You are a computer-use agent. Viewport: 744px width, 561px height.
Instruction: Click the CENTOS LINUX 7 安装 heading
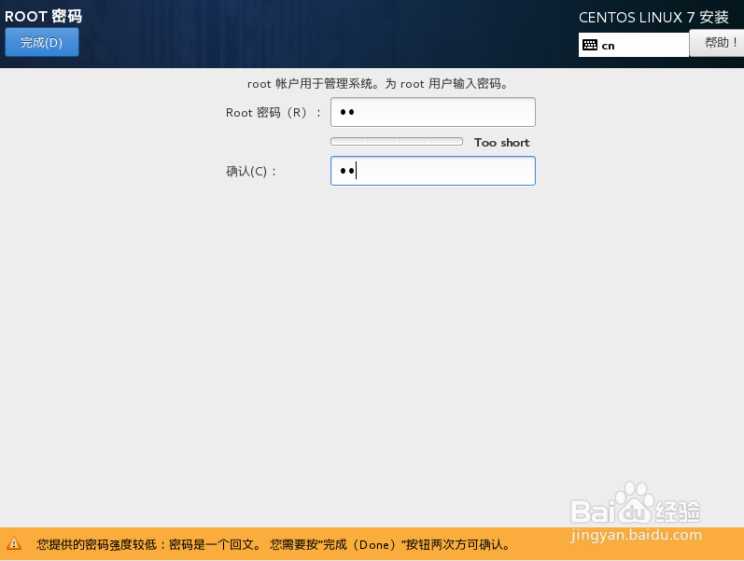(x=653, y=18)
